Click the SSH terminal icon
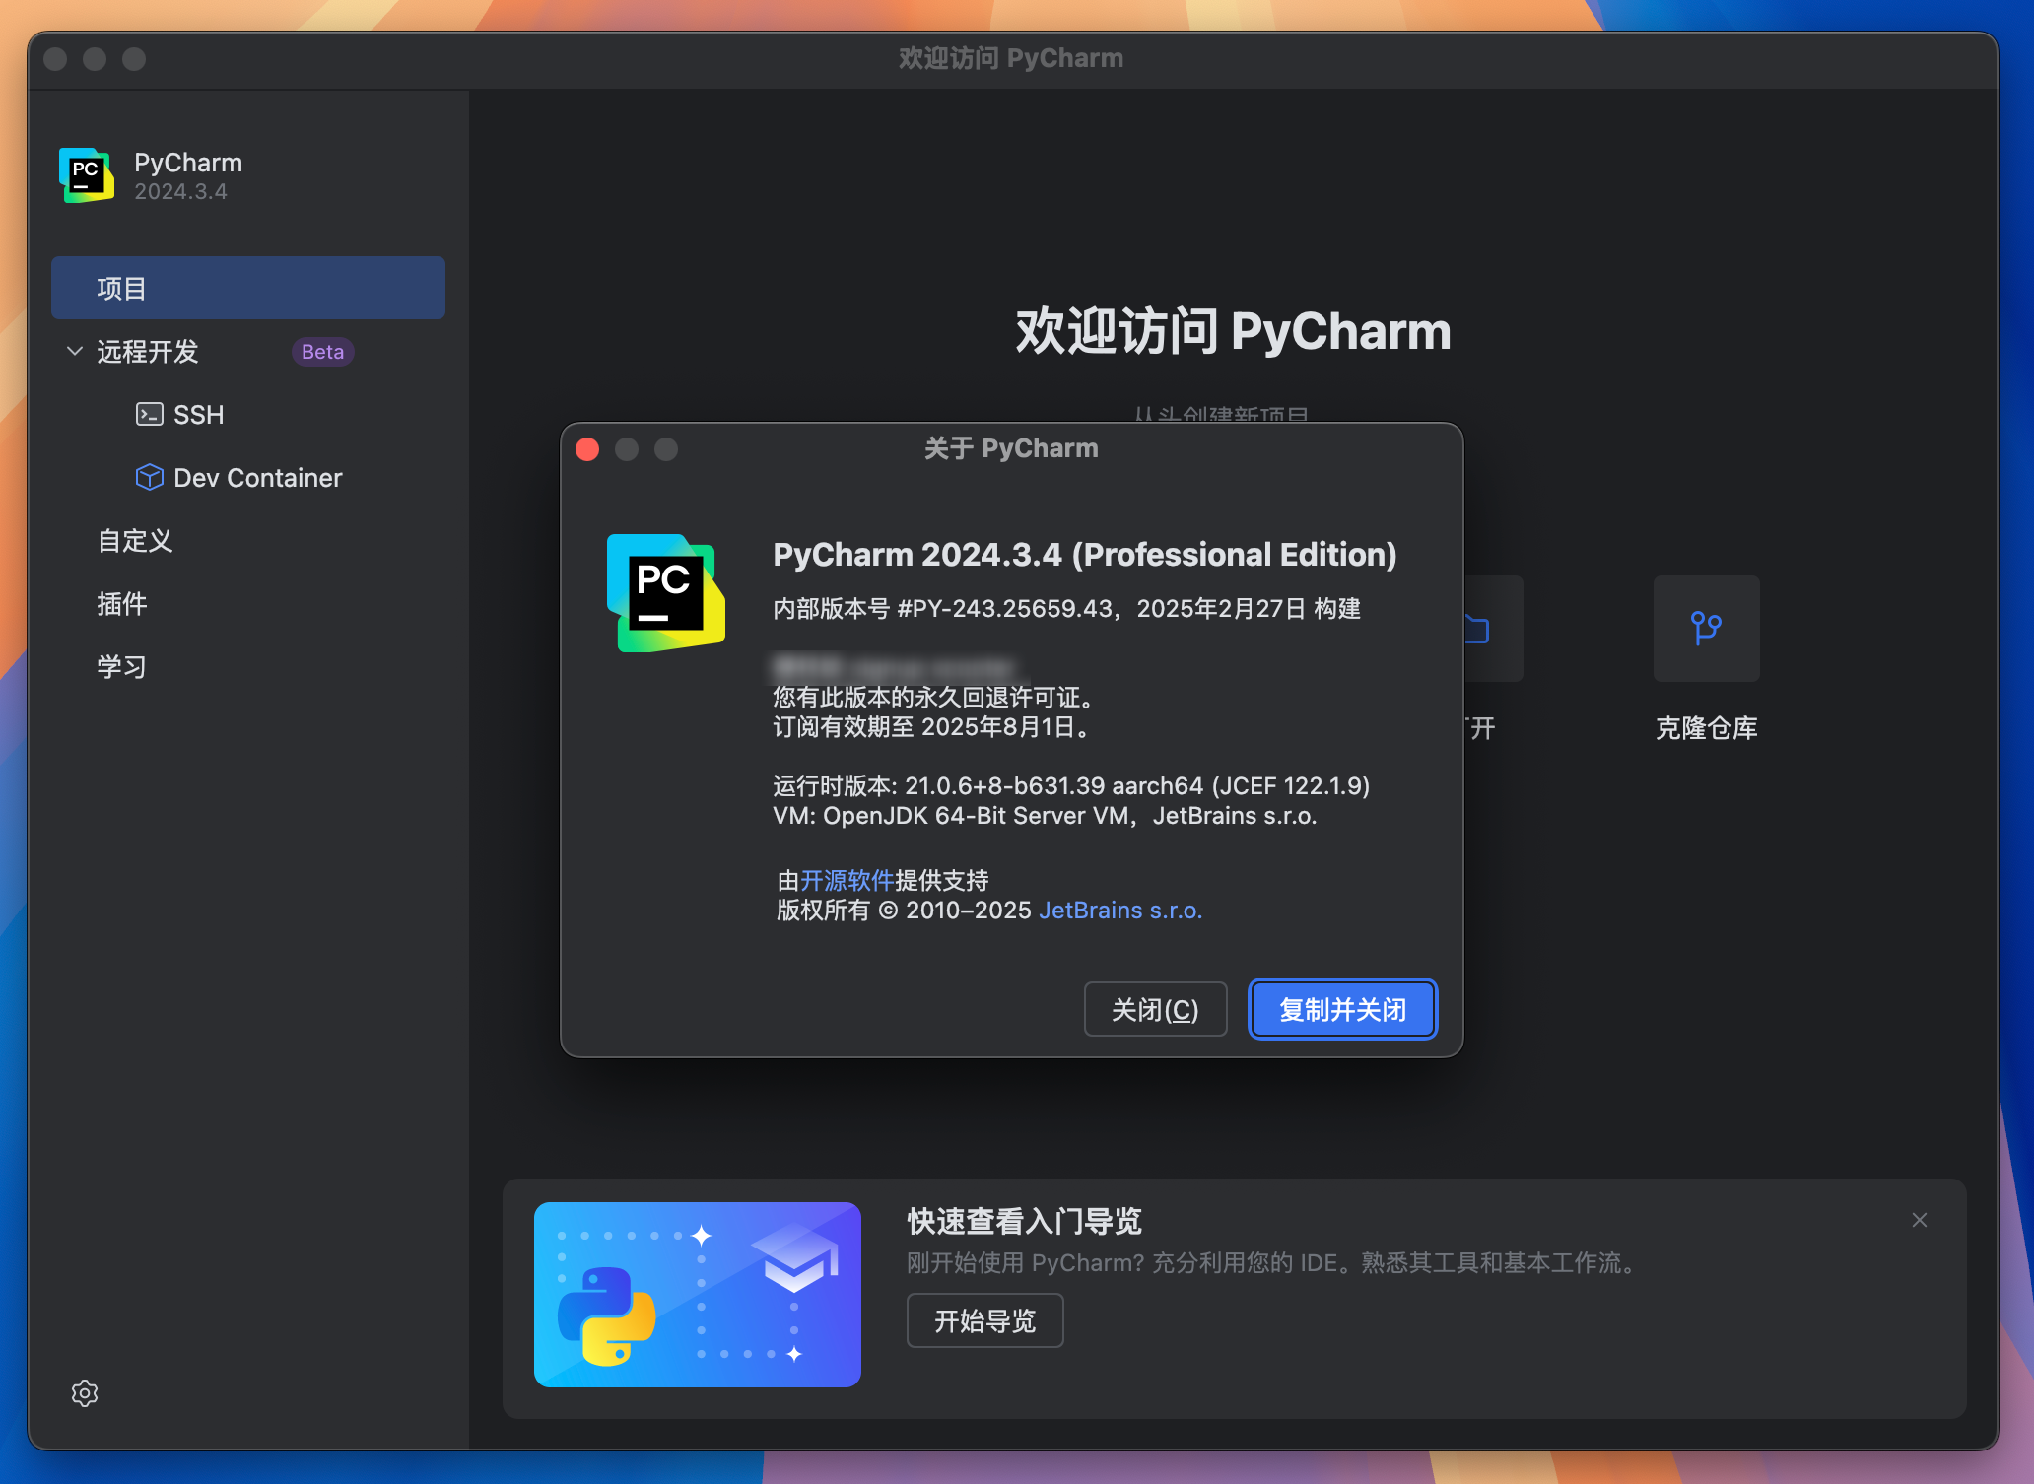This screenshot has height=1484, width=2034. tap(149, 414)
